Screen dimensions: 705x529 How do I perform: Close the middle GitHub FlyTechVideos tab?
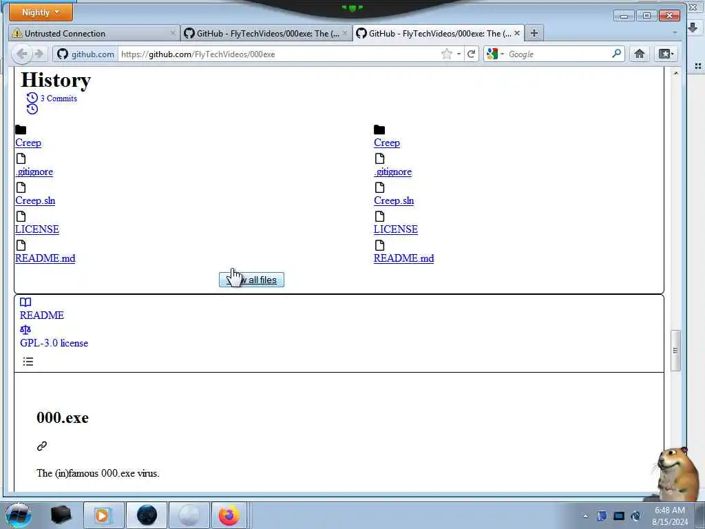click(x=345, y=33)
